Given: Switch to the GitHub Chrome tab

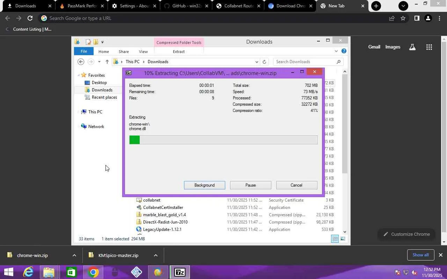Looking at the screenshot, I should pos(186,6).
